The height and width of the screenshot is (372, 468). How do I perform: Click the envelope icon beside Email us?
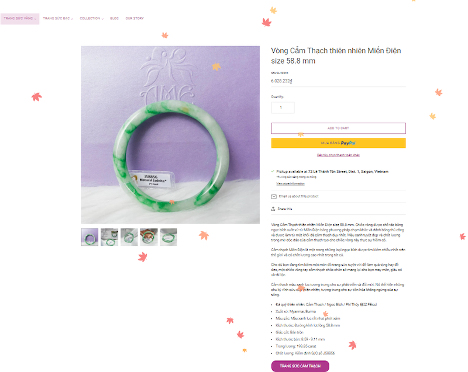click(274, 197)
